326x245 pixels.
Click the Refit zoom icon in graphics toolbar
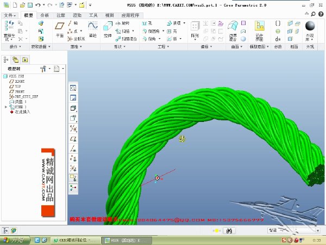point(73,88)
